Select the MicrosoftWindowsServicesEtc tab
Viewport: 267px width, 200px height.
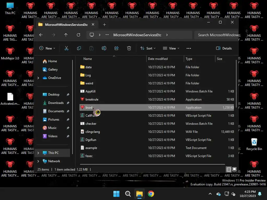pyautogui.click(x=66, y=25)
